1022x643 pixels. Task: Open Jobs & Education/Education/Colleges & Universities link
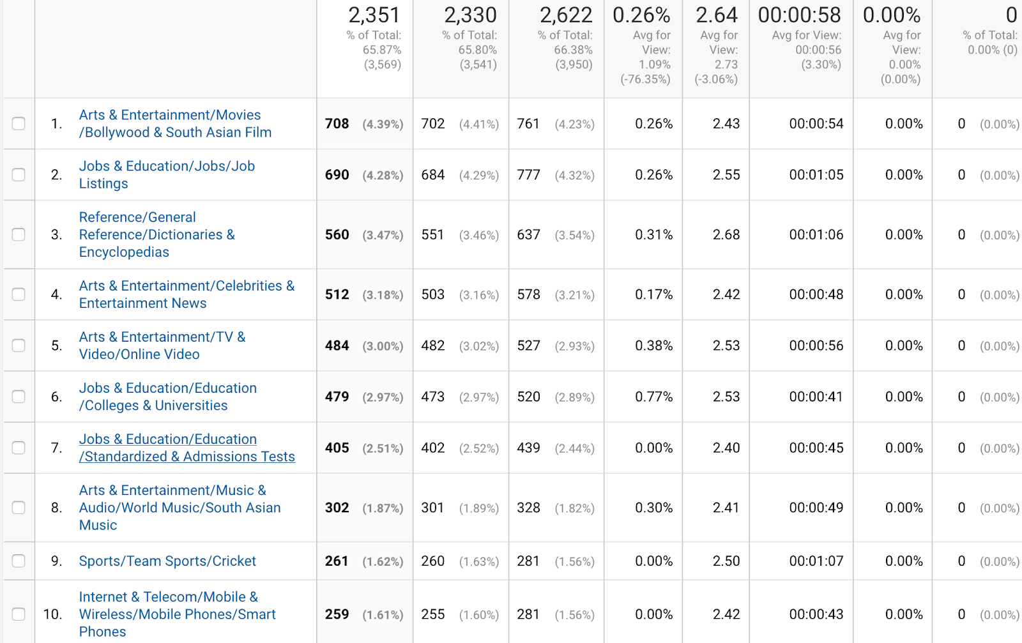point(168,397)
